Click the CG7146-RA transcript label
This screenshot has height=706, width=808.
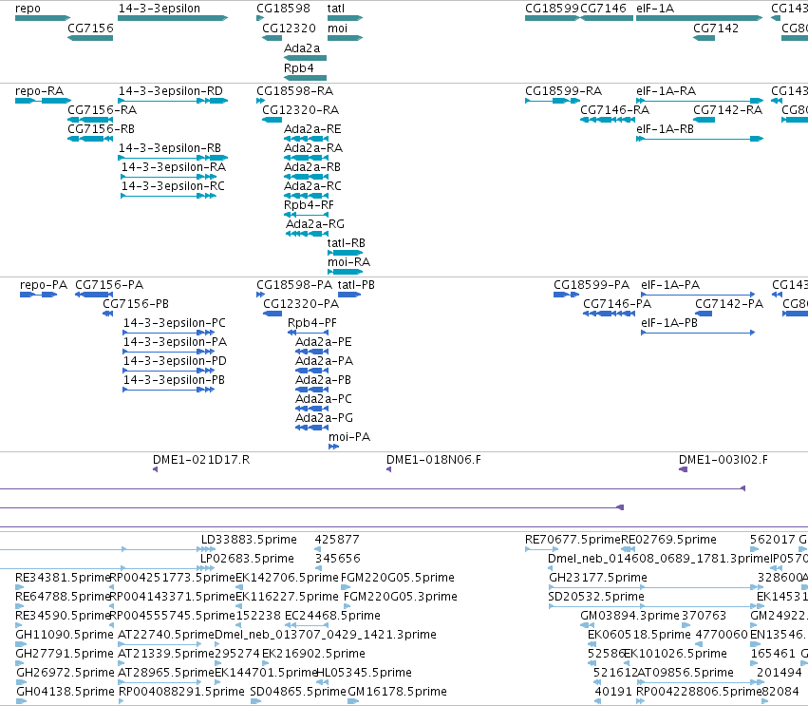[614, 110]
